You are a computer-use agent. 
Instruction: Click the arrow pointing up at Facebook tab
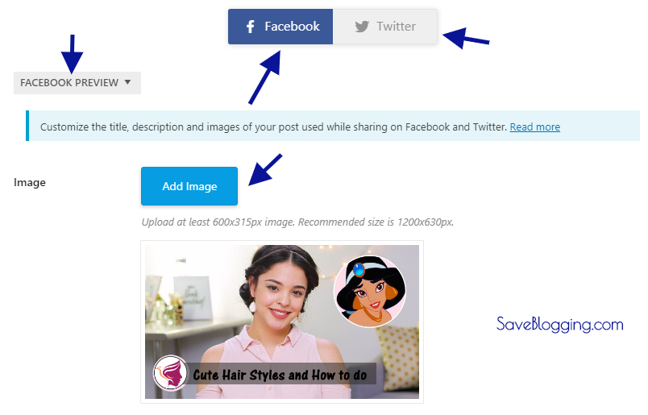coord(265,77)
